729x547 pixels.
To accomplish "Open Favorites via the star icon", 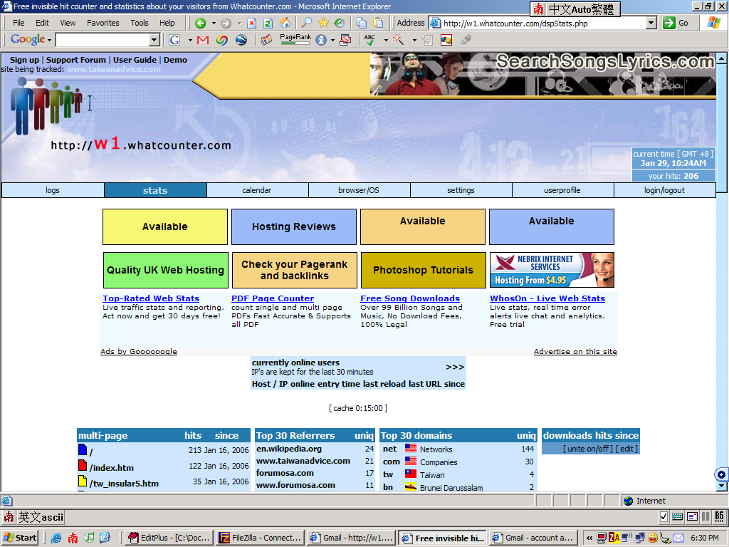I will tap(323, 23).
